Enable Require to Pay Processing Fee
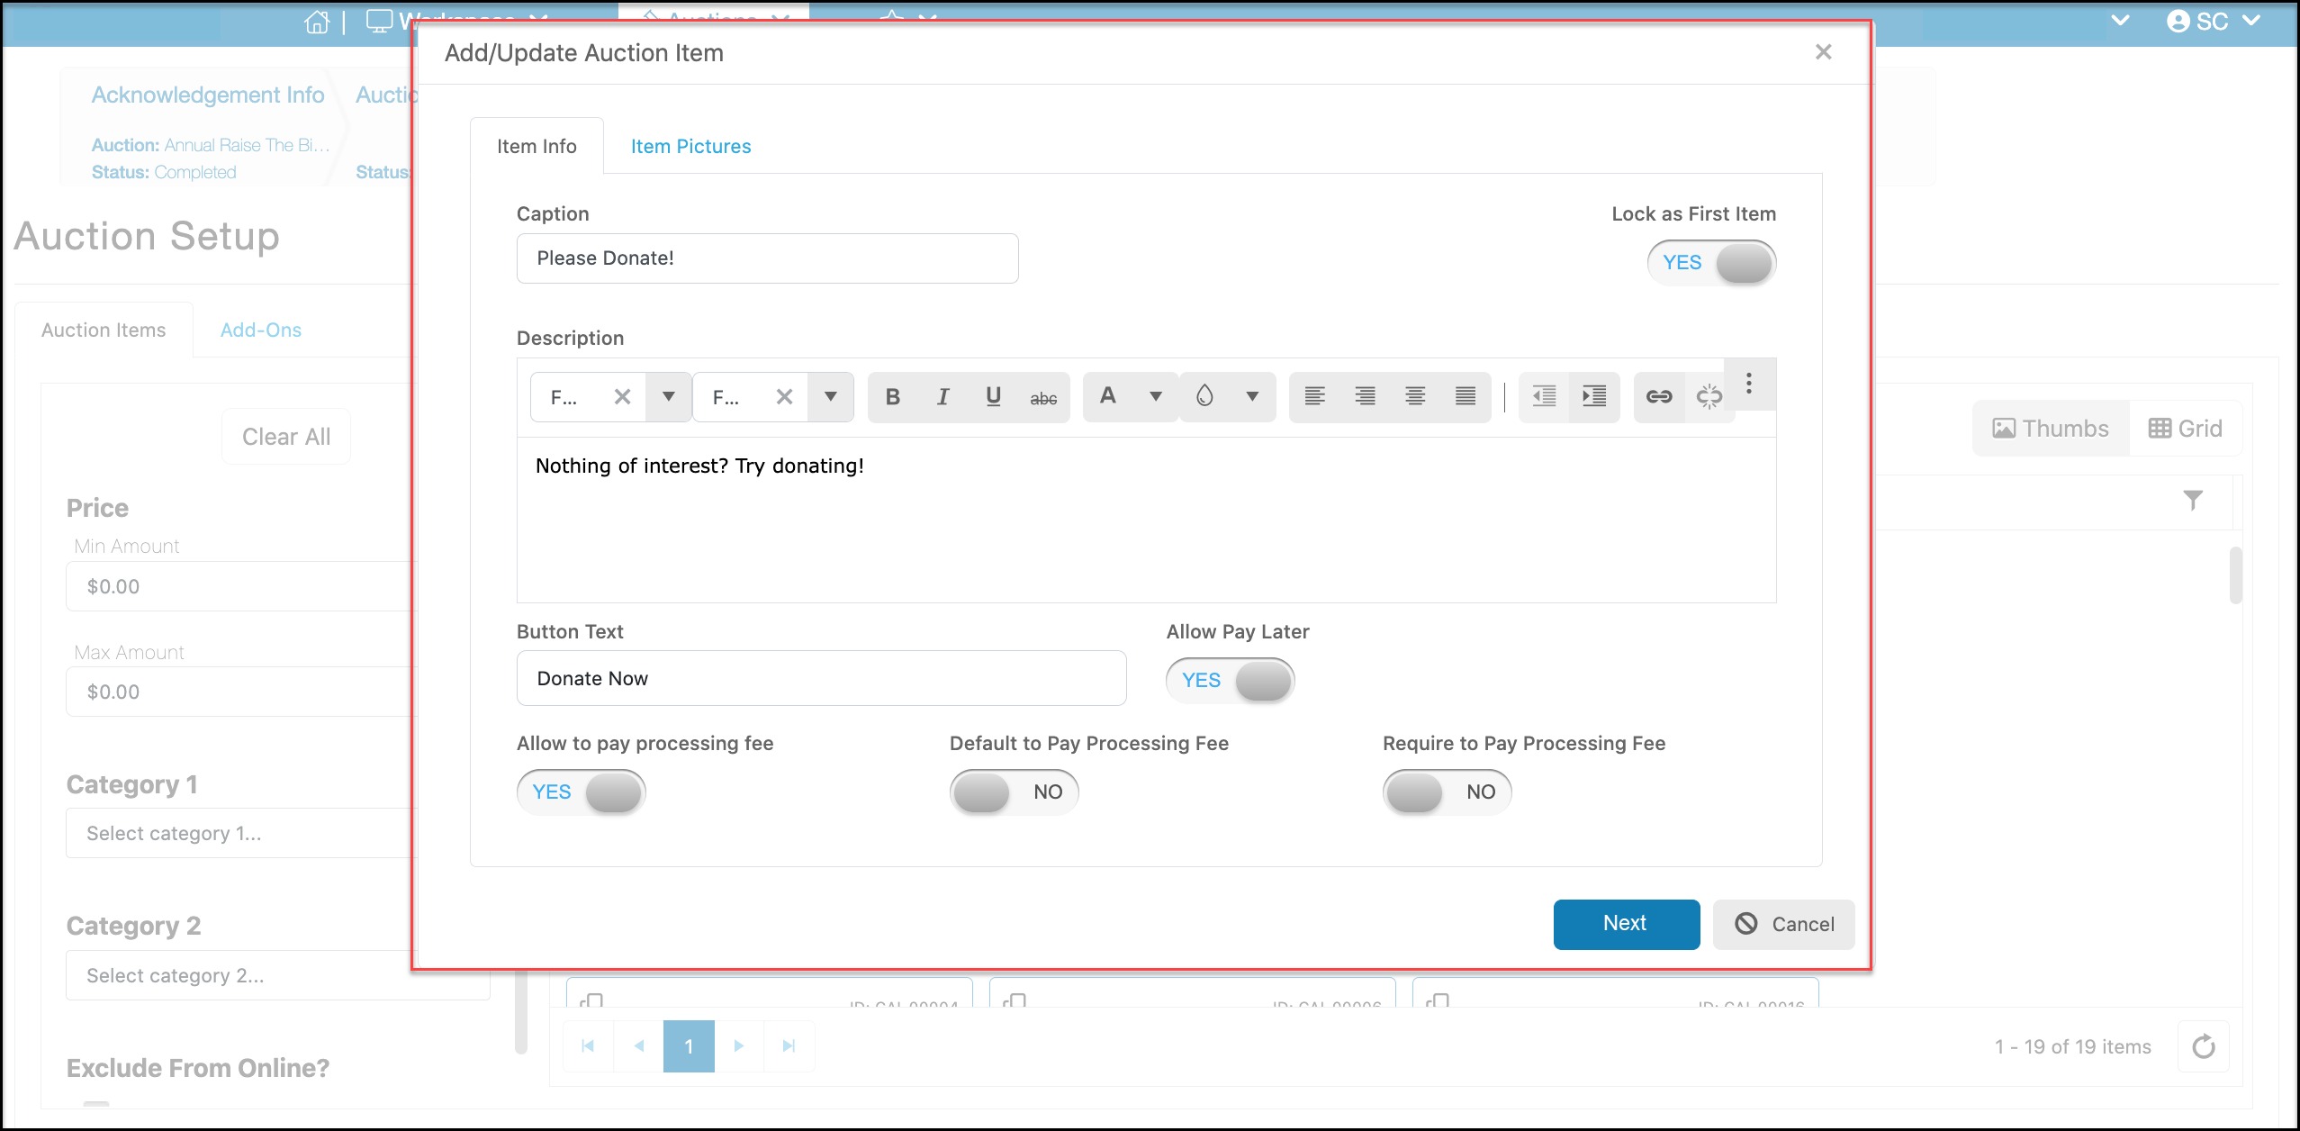Viewport: 2300px width, 1131px height. point(1447,792)
